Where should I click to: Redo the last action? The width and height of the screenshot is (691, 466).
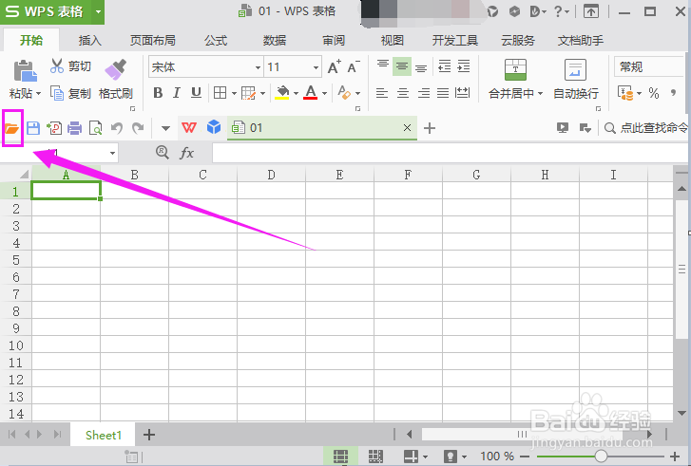138,128
